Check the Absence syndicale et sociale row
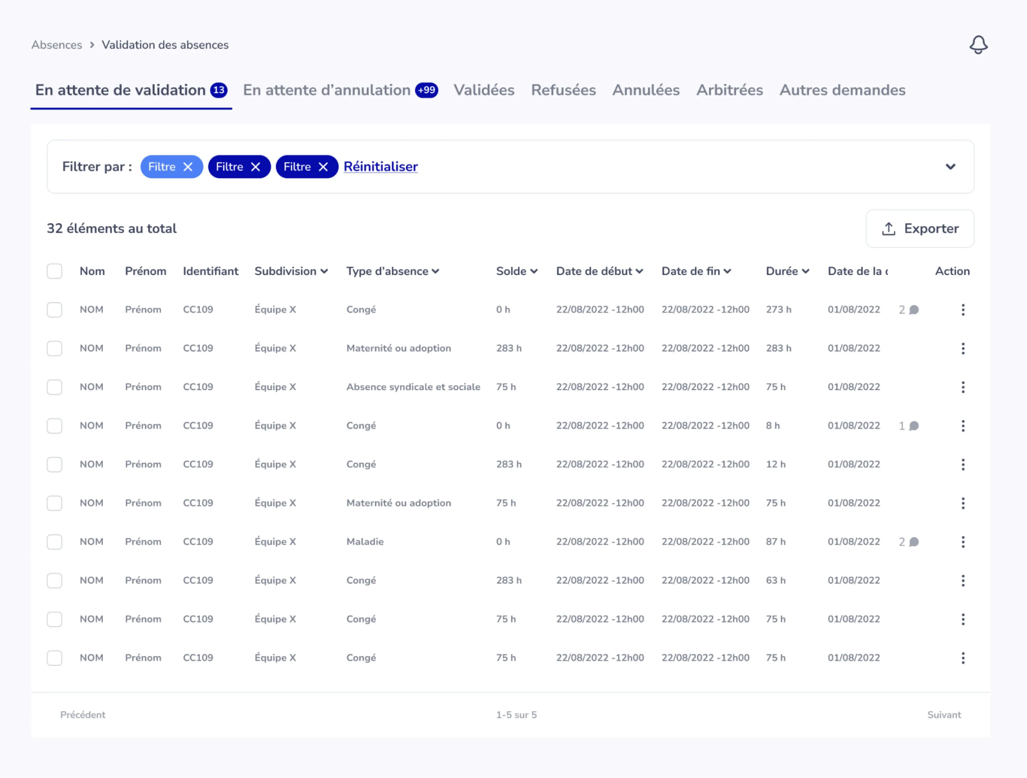The height and width of the screenshot is (778, 1027). (x=54, y=387)
